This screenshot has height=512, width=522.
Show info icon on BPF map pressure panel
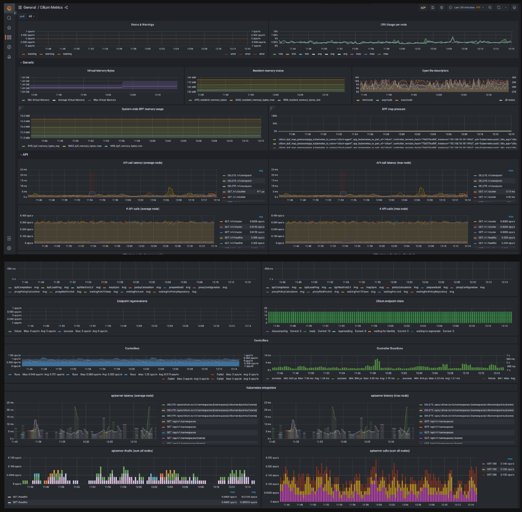click(271, 108)
